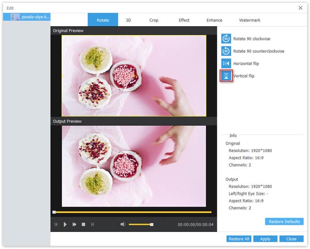Skip to the next frame
The image size is (310, 249).
pos(92,224)
